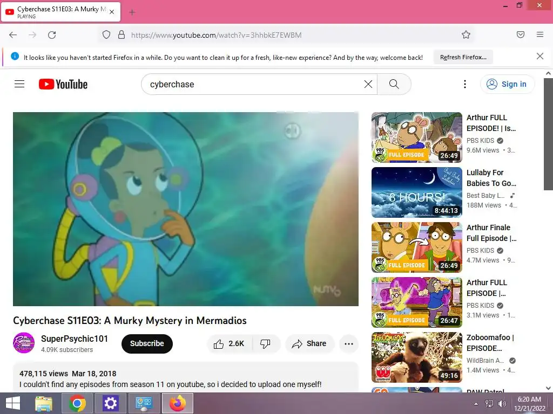Click the video player to pause

(186, 209)
